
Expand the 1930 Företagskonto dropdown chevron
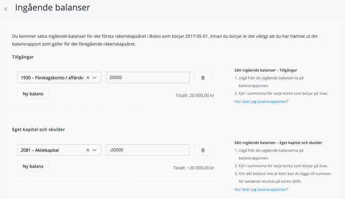coord(95,78)
